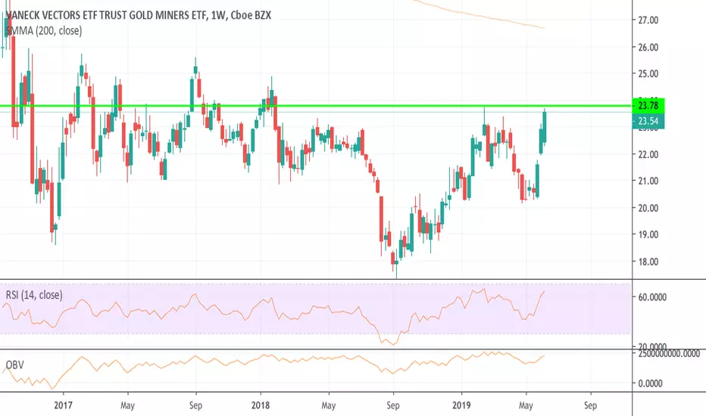
Task: Click the 20.00 price axis value
Action: [x=648, y=208]
